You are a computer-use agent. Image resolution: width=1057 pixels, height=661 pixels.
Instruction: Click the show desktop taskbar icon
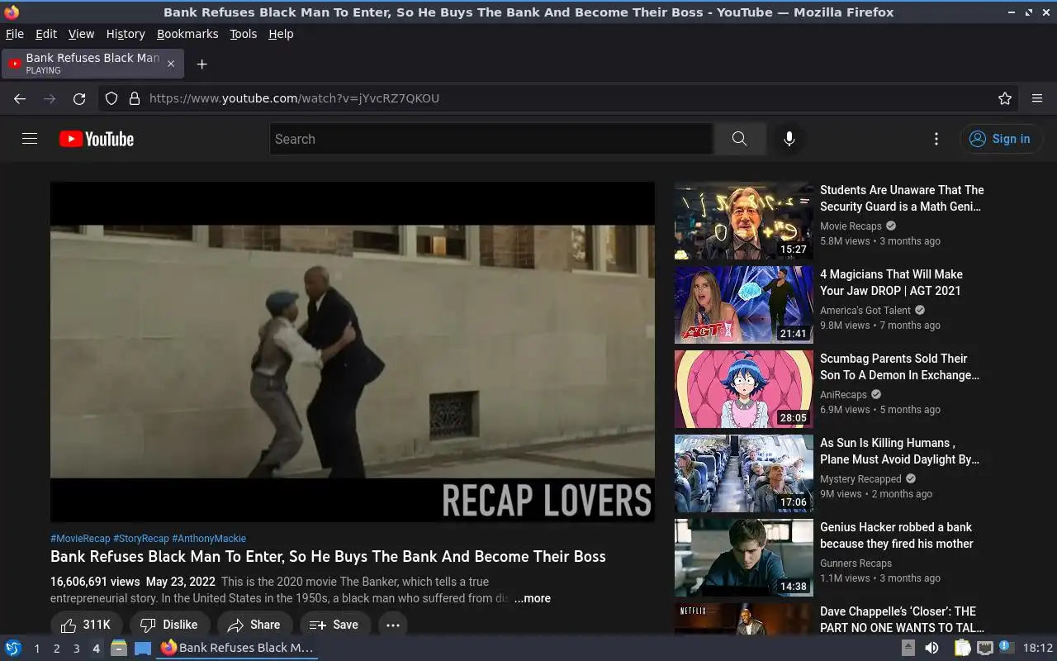142,648
